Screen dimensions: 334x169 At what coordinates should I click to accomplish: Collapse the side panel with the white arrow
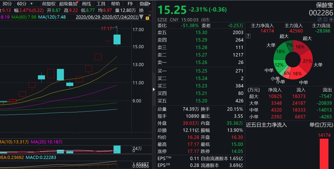[154, 89]
